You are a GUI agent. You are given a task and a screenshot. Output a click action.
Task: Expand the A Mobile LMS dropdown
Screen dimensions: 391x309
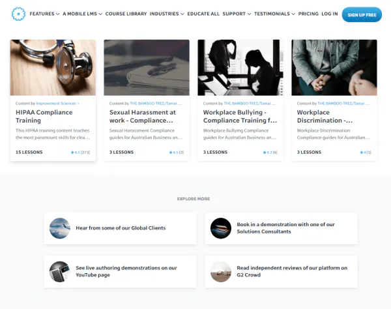[x=82, y=14]
